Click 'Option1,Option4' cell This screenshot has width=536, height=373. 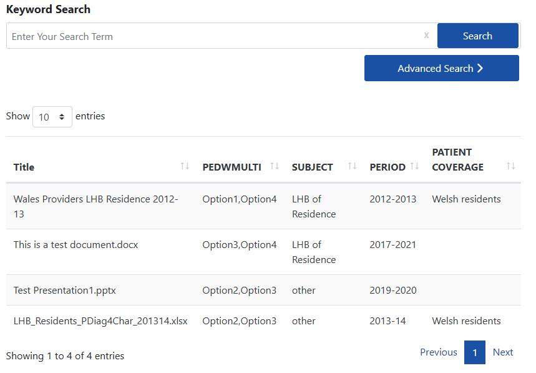pos(239,199)
